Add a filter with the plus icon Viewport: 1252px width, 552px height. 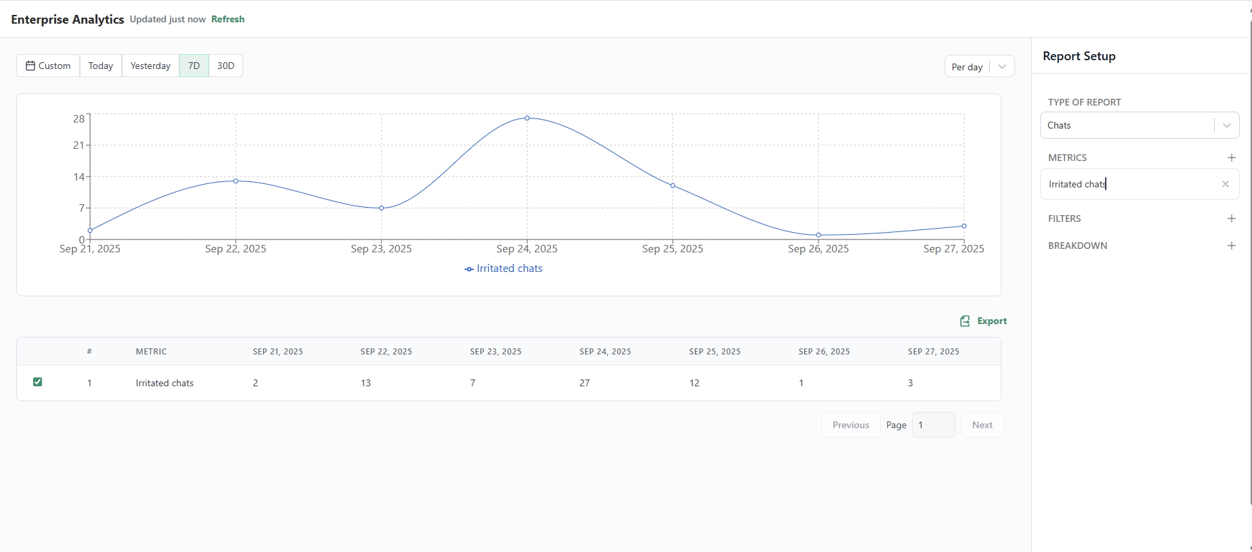tap(1231, 218)
